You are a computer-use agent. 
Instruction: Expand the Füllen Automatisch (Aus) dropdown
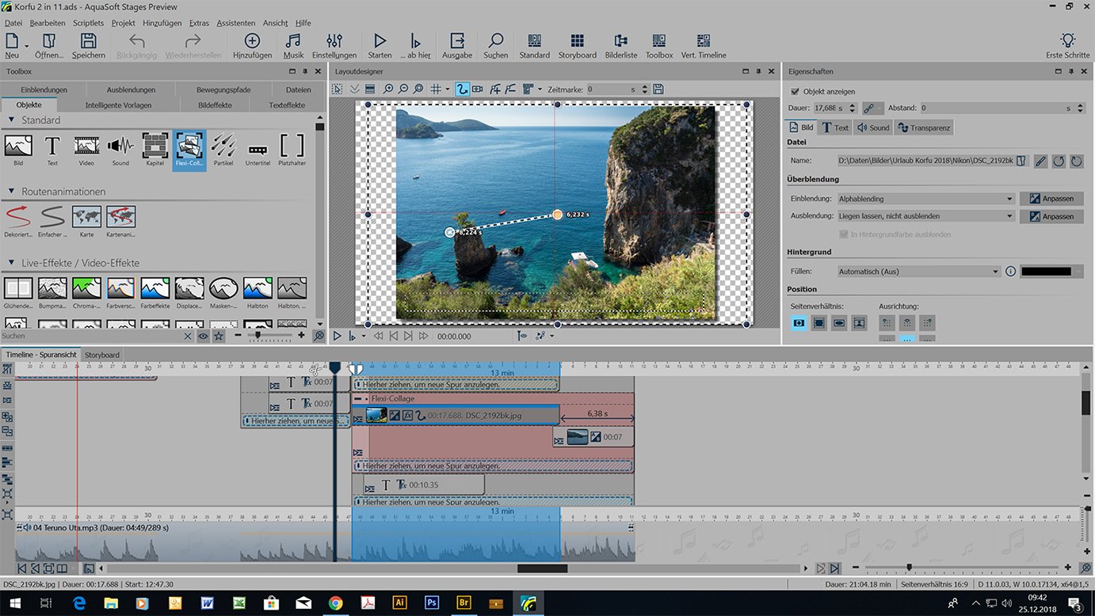click(918, 272)
